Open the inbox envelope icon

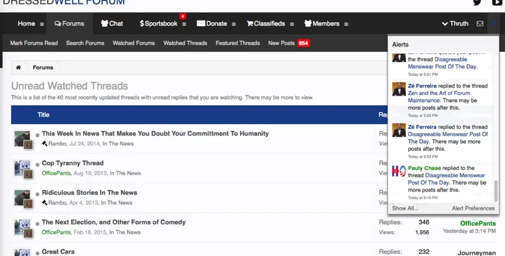pyautogui.click(x=480, y=23)
